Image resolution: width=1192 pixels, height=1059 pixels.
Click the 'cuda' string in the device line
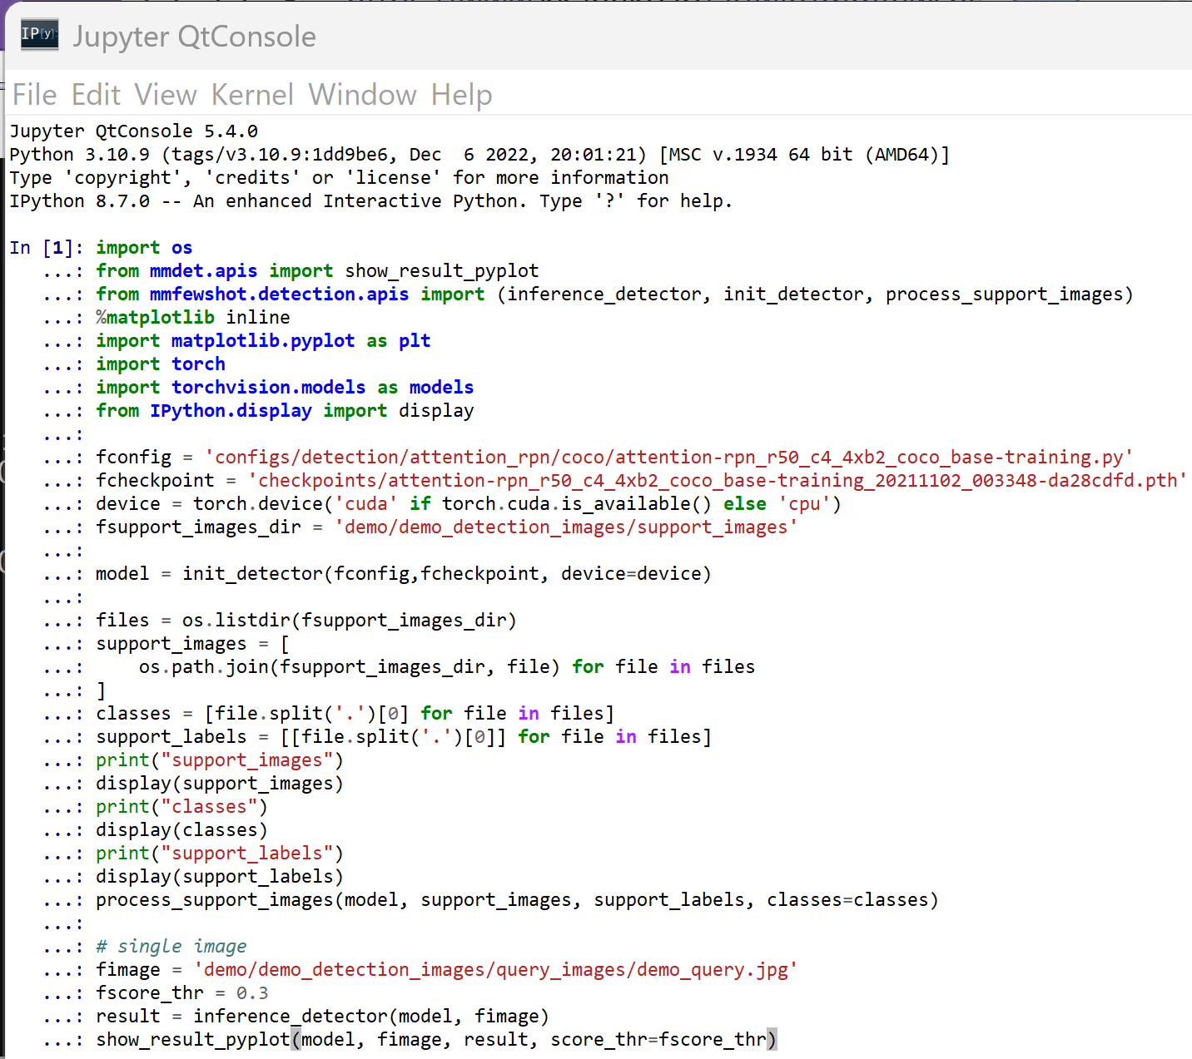[366, 504]
